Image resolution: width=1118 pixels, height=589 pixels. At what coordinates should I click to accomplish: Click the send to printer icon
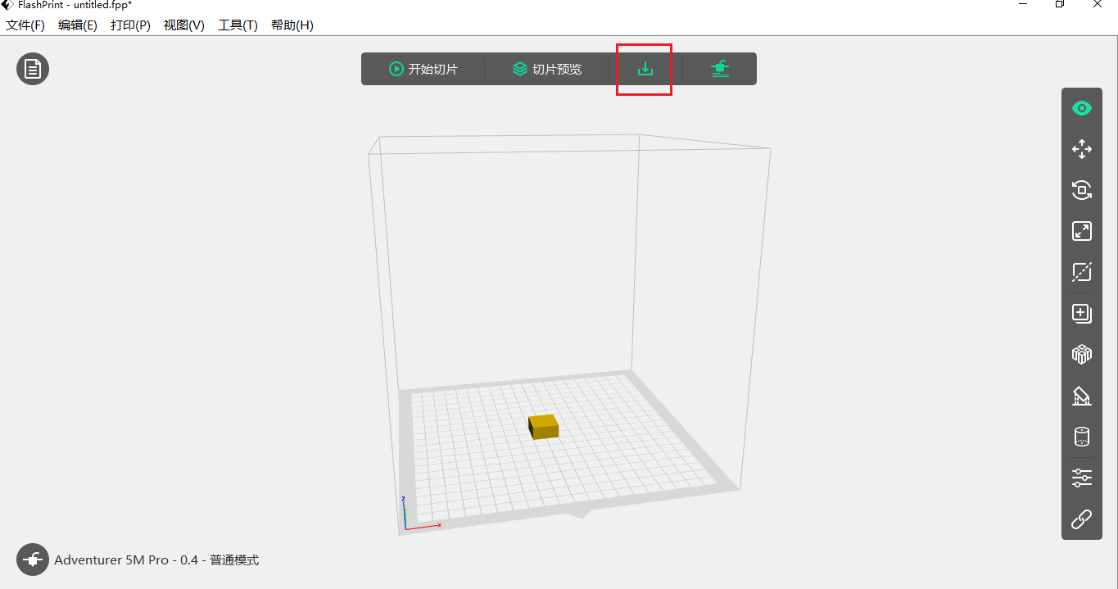click(720, 69)
